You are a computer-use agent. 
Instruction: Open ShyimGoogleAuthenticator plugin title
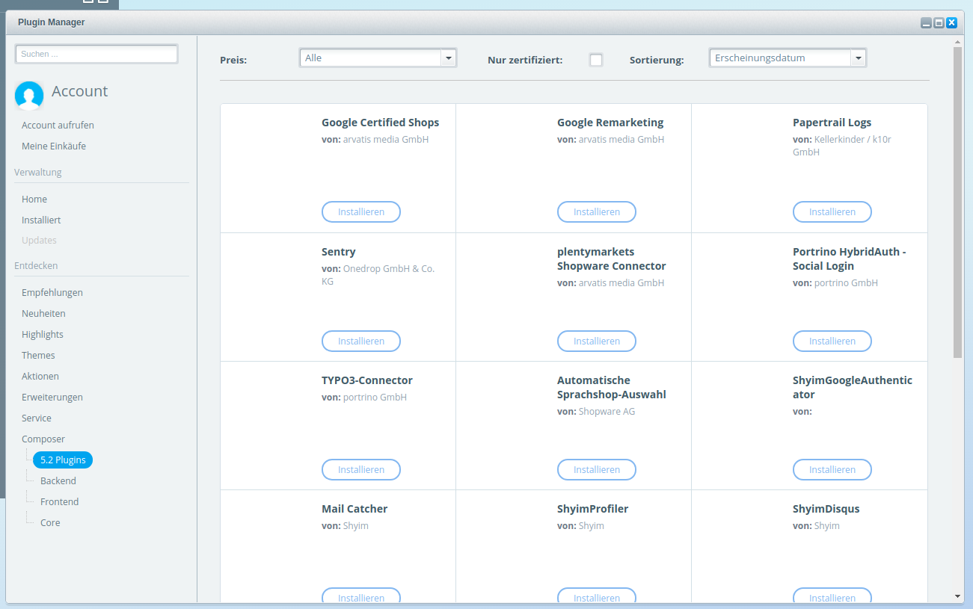click(x=853, y=387)
